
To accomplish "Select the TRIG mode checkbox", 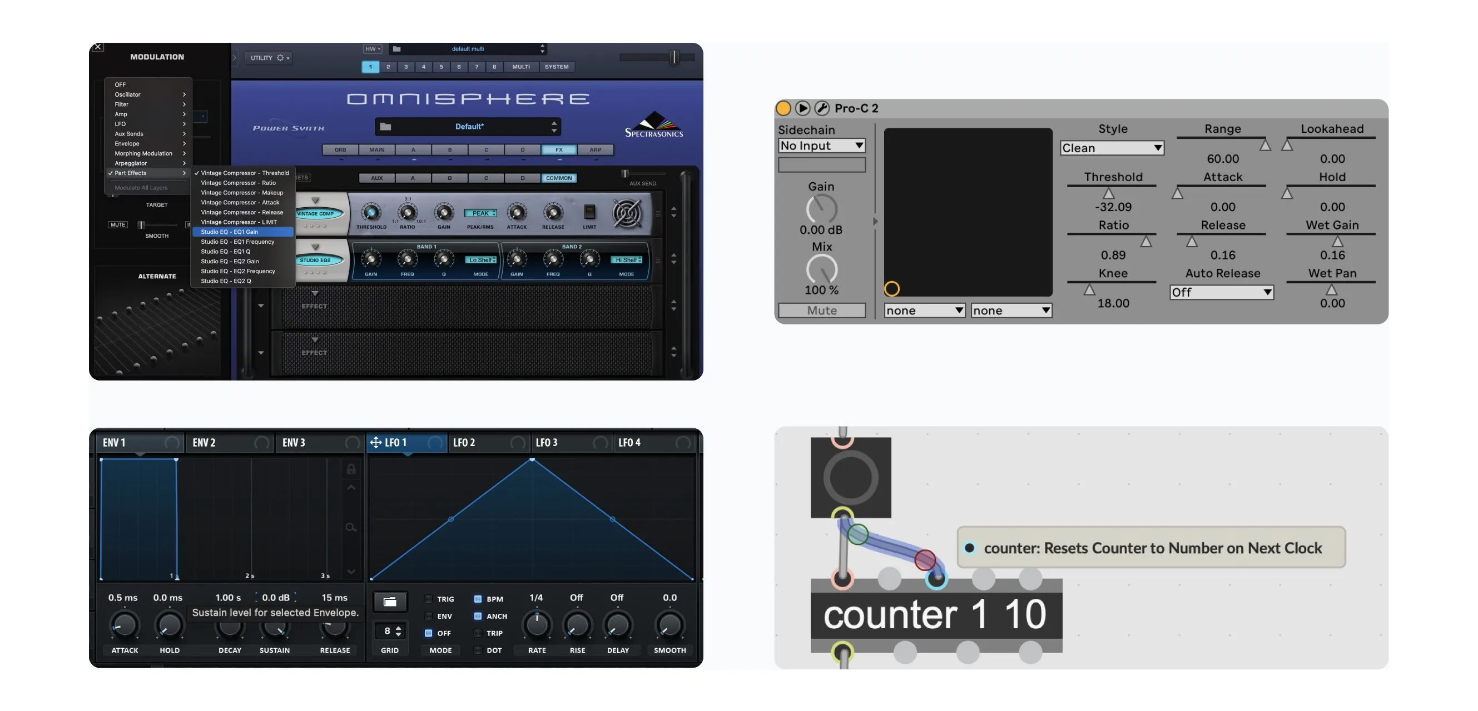I will (428, 599).
